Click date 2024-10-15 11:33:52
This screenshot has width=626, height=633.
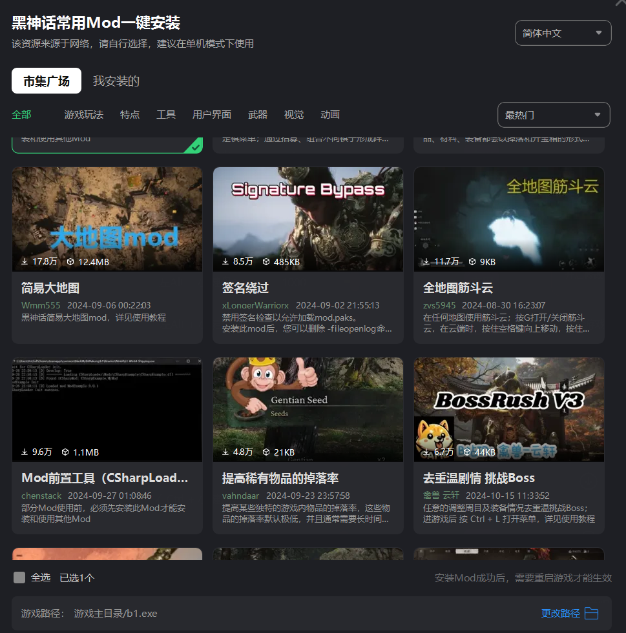508,496
